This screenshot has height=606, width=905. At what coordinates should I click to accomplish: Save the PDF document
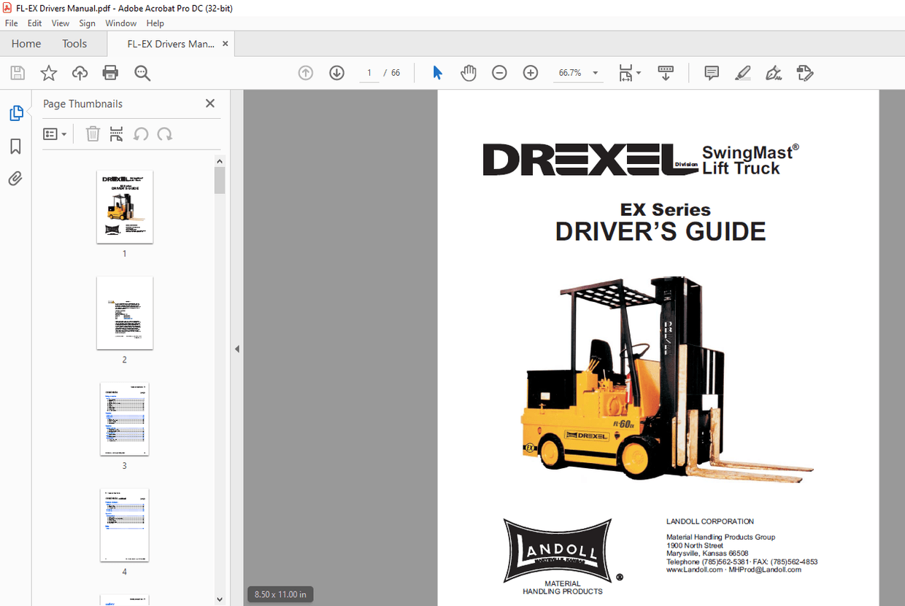(x=16, y=73)
